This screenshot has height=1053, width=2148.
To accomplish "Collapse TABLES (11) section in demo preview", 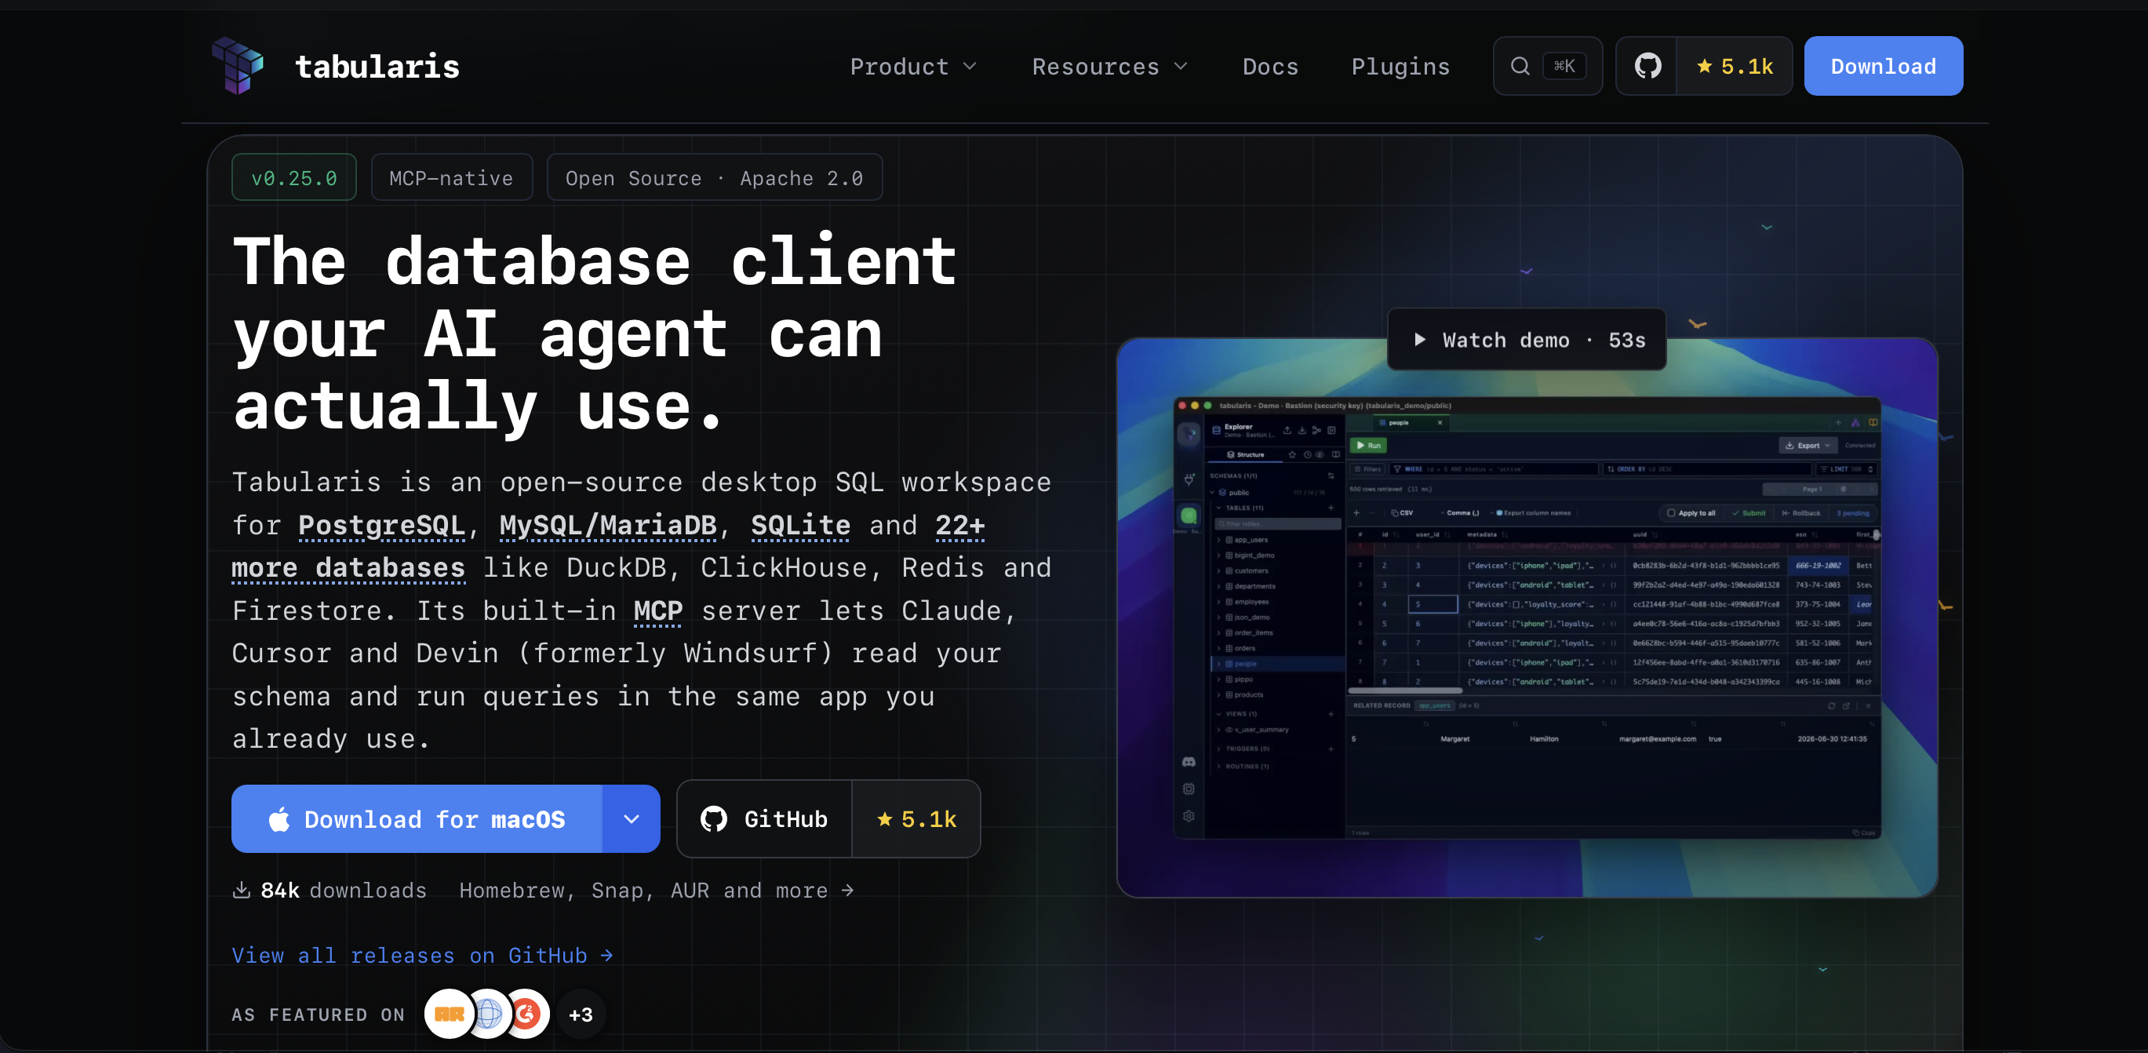I will pos(1219,508).
